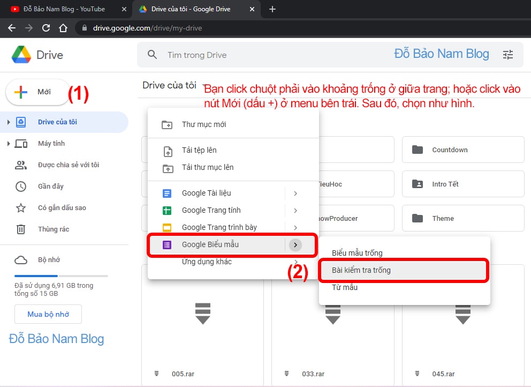Click the Intro Tết shared folder icon
This screenshot has height=387, width=531.
click(417, 184)
